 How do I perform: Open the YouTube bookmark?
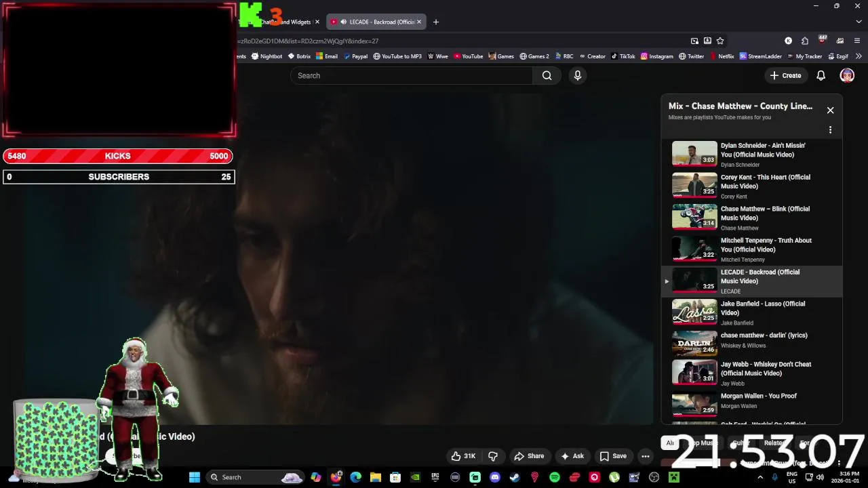469,56
